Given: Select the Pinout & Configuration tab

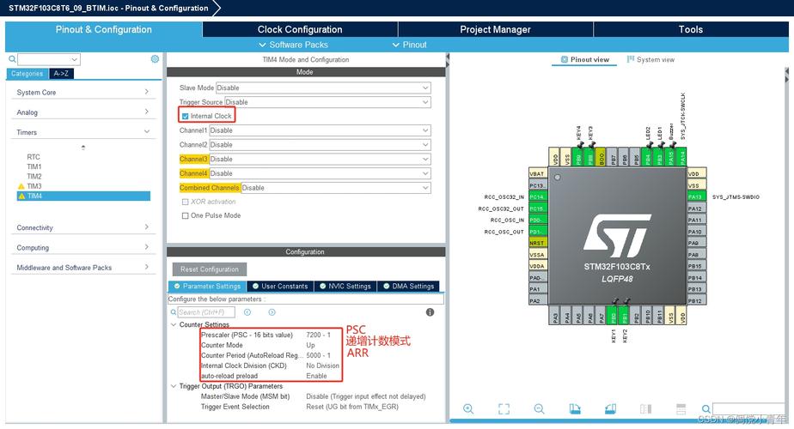Looking at the screenshot, I should (x=104, y=29).
